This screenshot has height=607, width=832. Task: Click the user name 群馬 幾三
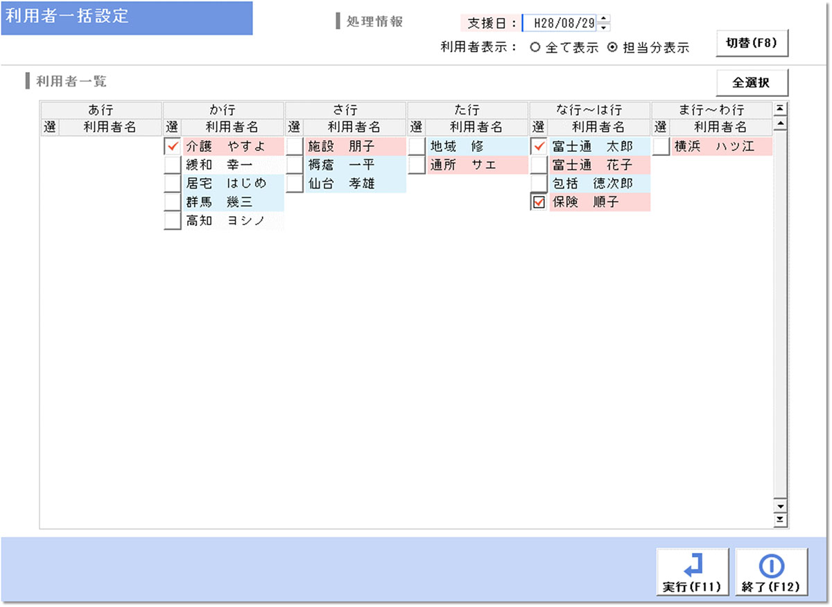pos(219,202)
